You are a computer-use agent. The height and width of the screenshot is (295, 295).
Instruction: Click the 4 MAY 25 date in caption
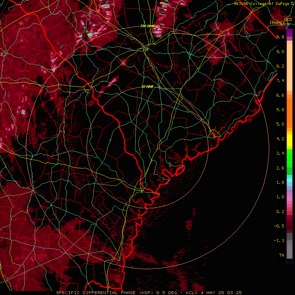point(213,293)
